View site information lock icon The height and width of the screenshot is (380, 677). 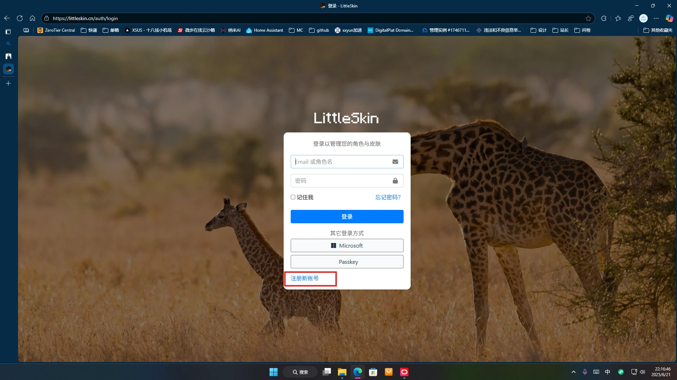pyautogui.click(x=47, y=18)
